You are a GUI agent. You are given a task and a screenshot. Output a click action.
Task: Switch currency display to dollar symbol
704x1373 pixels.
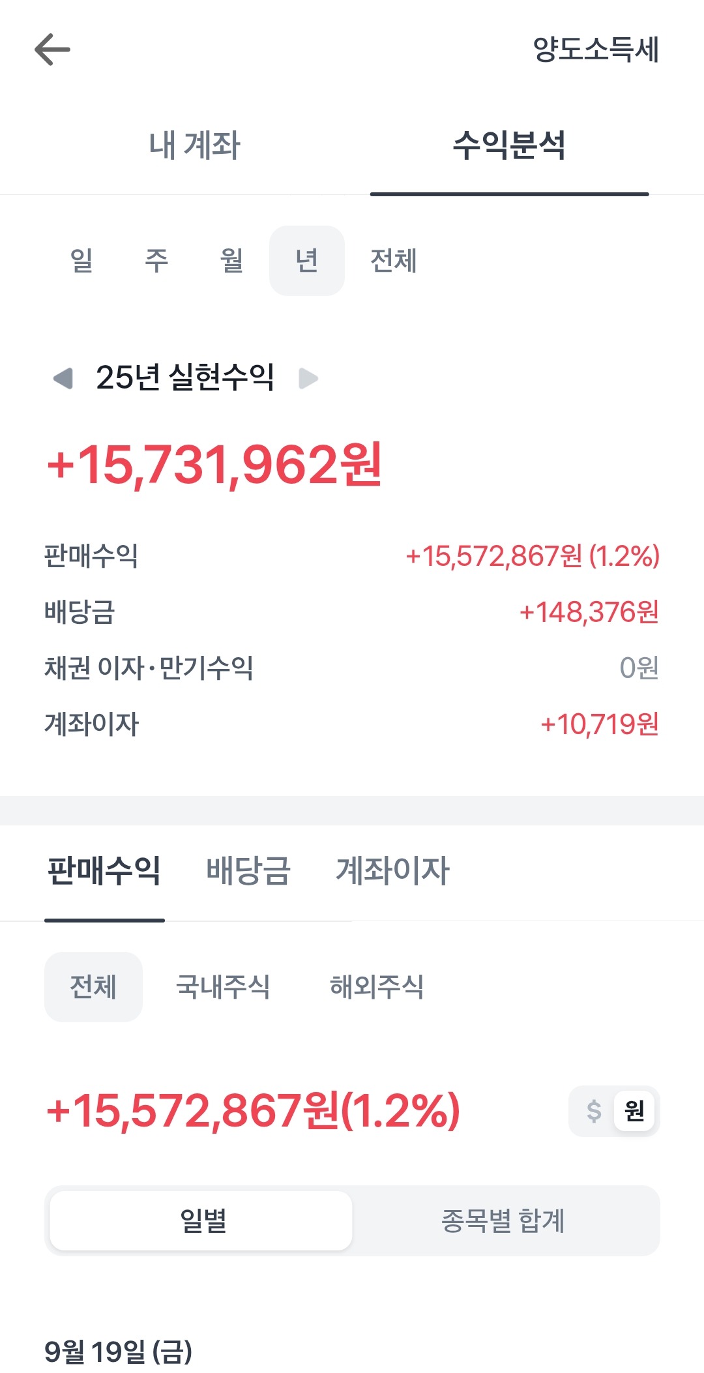pyautogui.click(x=593, y=1111)
